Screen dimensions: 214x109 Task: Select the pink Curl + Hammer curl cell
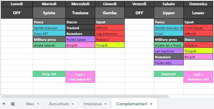198,77
